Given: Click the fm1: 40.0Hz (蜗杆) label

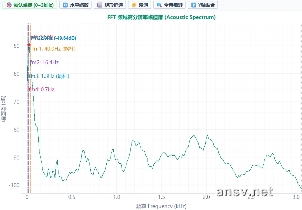Looking at the screenshot, I should pos(54,49).
